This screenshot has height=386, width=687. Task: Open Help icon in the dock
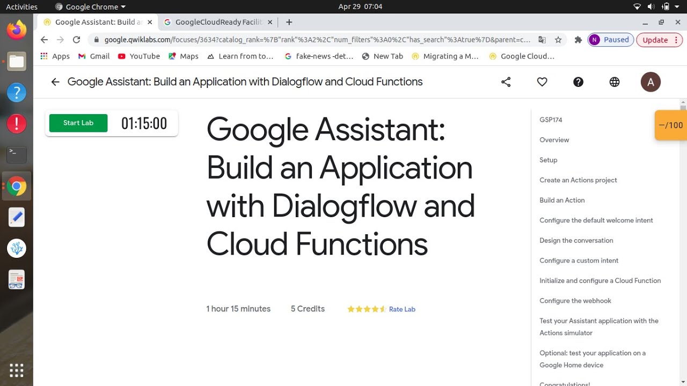[17, 92]
